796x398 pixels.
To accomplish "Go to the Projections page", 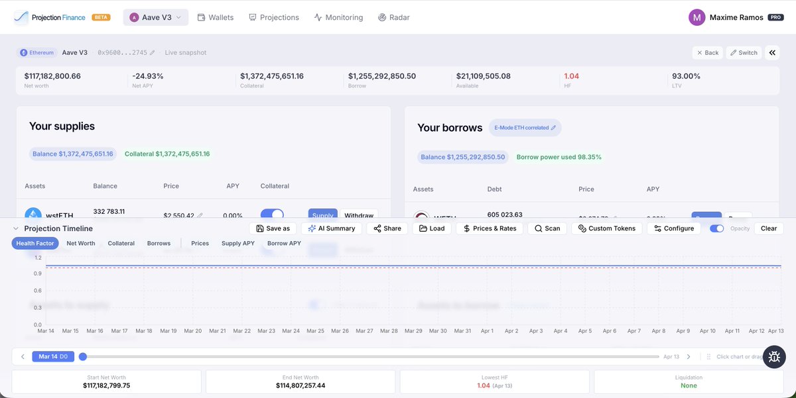I will click(274, 17).
